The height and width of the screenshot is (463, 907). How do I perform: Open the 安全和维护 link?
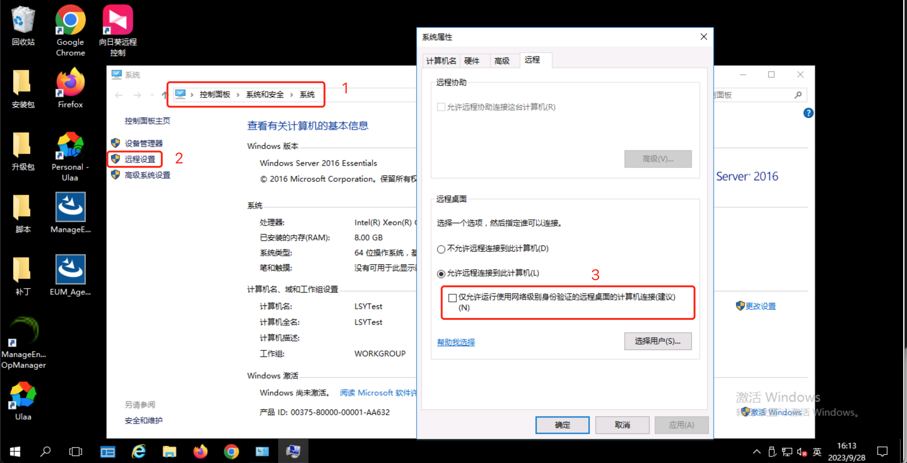tap(143, 420)
